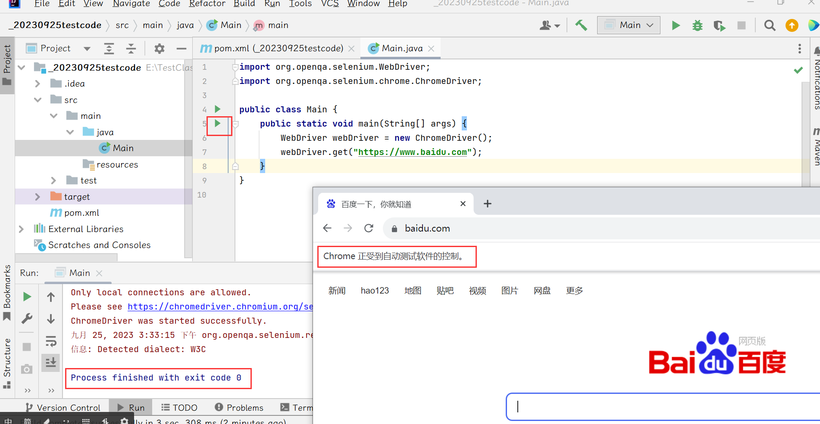Move down the stack trace arrow
The height and width of the screenshot is (424, 820).
coord(51,319)
